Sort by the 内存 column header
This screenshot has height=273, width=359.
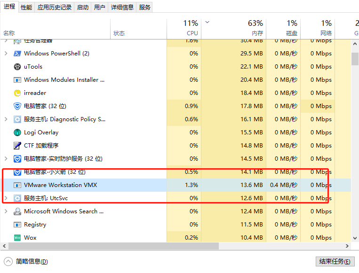click(233, 29)
